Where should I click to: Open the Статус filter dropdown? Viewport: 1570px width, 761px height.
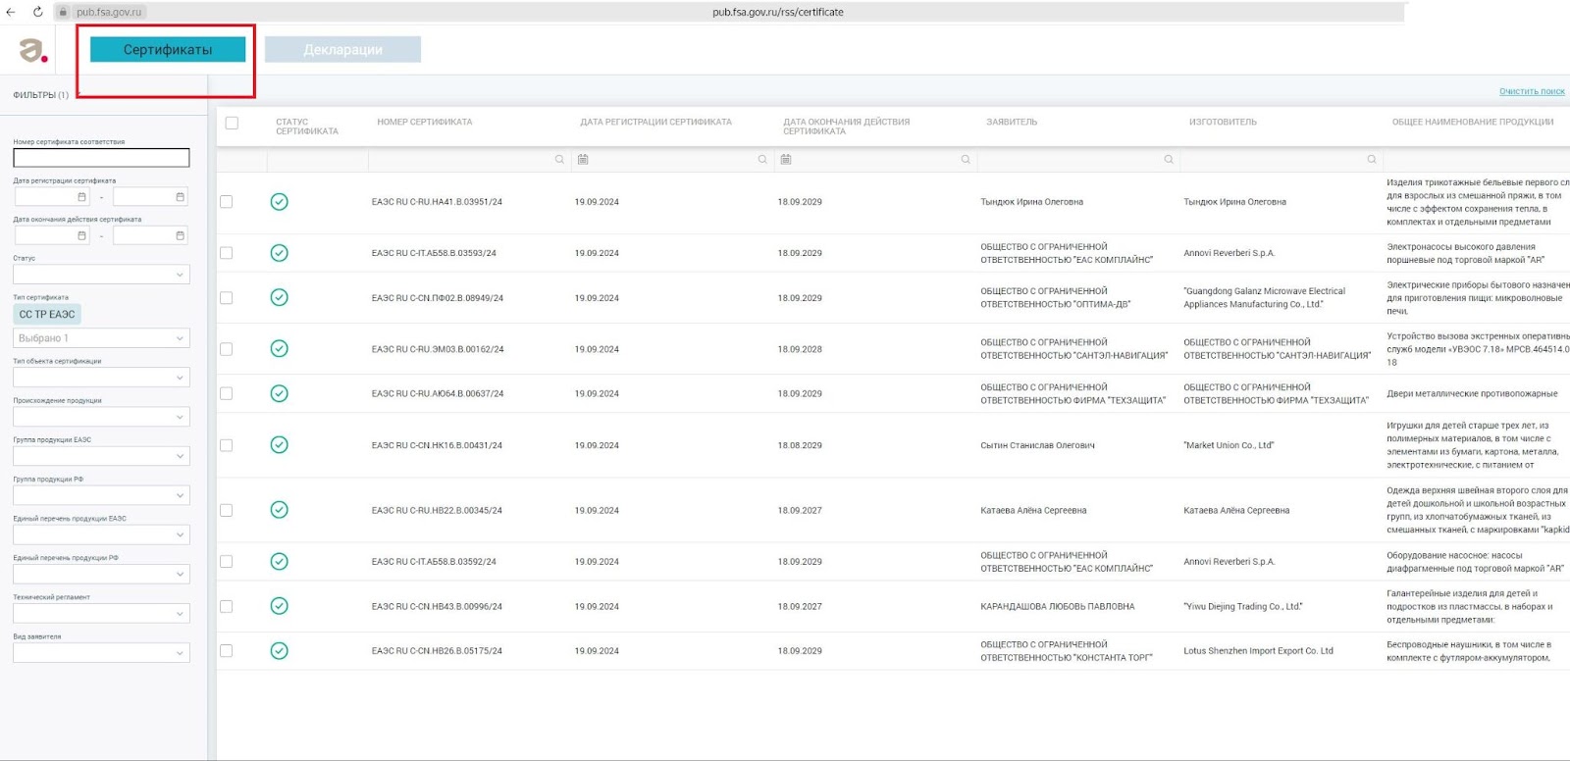(x=101, y=275)
